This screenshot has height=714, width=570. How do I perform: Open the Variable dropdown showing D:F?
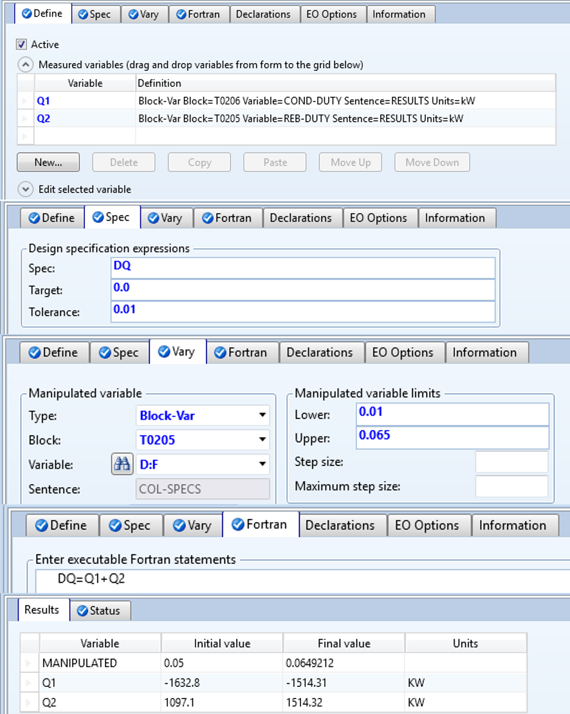pos(203,464)
